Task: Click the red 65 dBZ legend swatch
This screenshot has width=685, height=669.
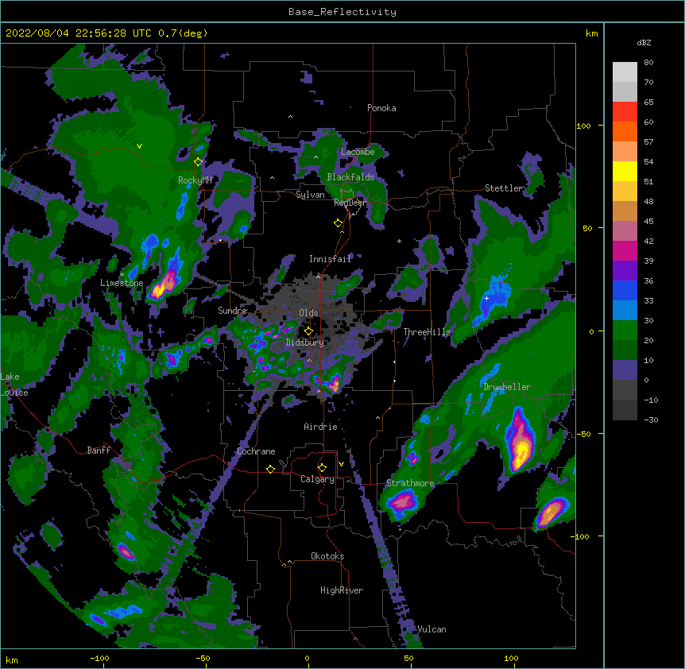Action: pos(625,112)
